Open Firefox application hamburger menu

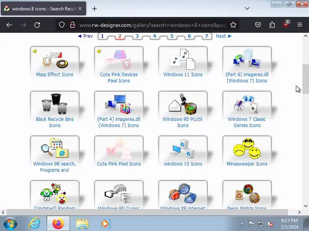point(300,25)
